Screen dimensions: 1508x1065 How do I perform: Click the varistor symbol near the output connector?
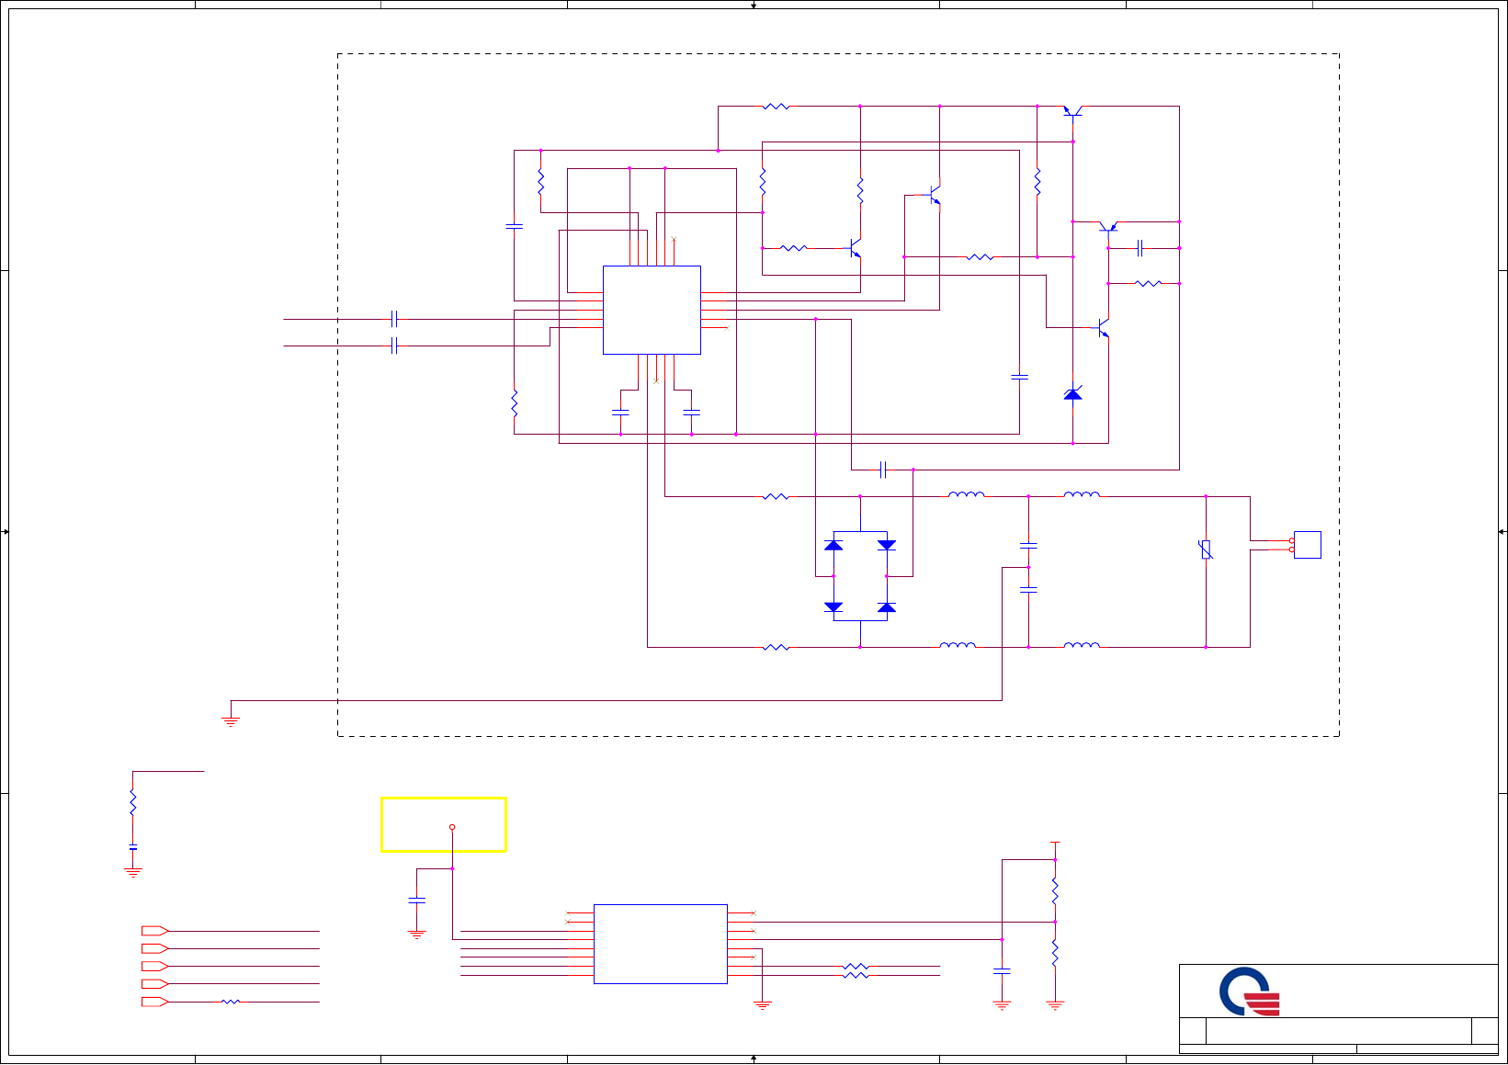[x=1206, y=549]
